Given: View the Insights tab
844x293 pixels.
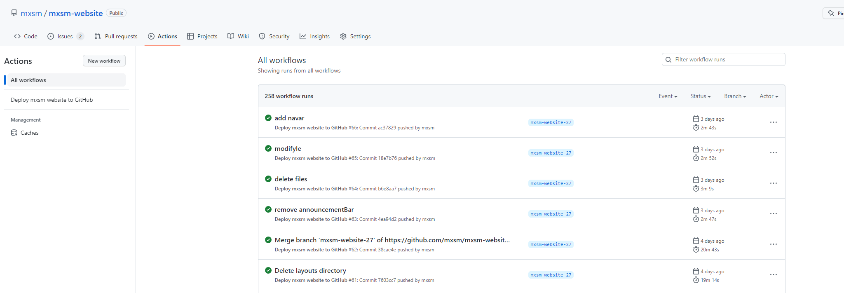Looking at the screenshot, I should [x=315, y=36].
